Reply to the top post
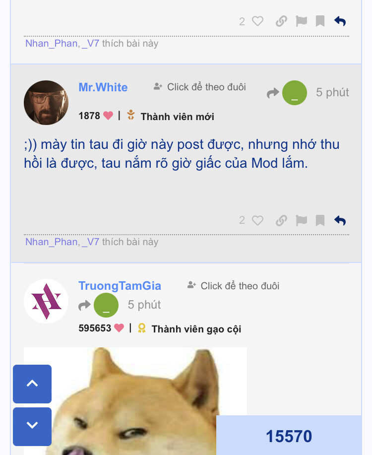This screenshot has height=455, width=372. click(x=340, y=21)
